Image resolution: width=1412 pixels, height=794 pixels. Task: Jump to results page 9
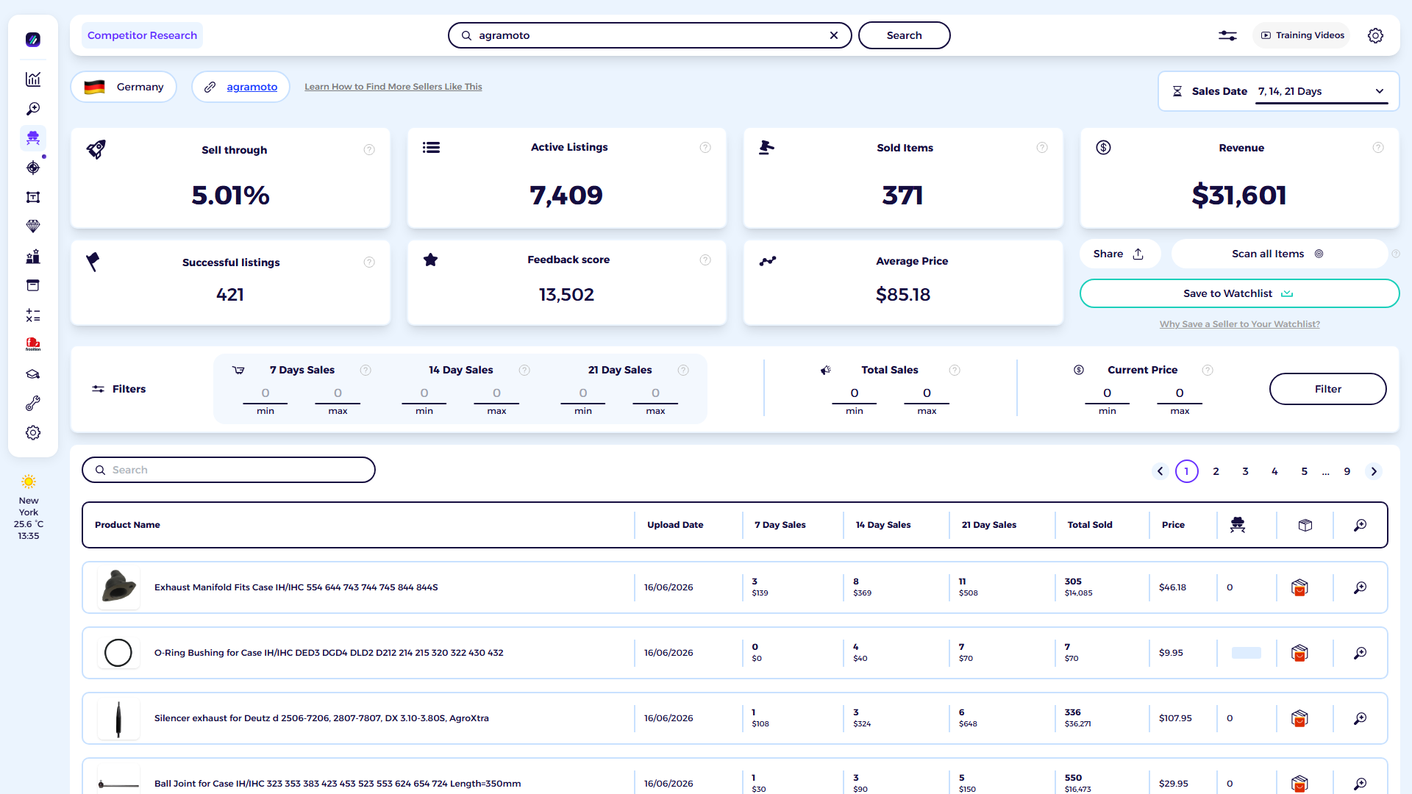[1347, 471]
